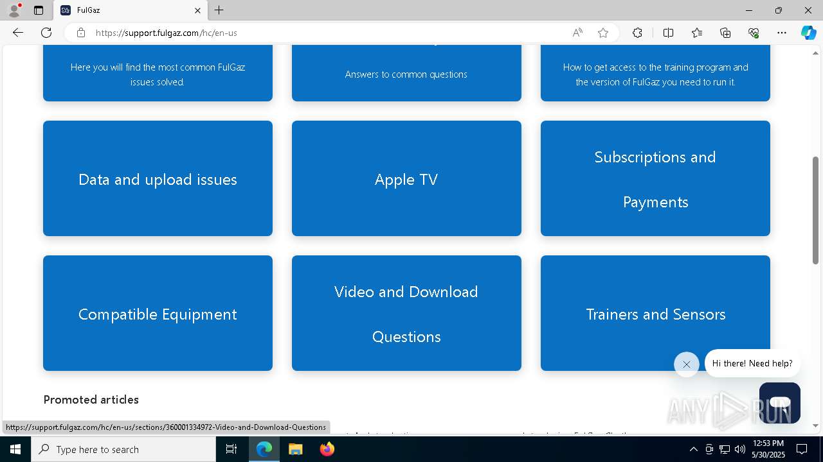Open training program access card

[x=655, y=73]
